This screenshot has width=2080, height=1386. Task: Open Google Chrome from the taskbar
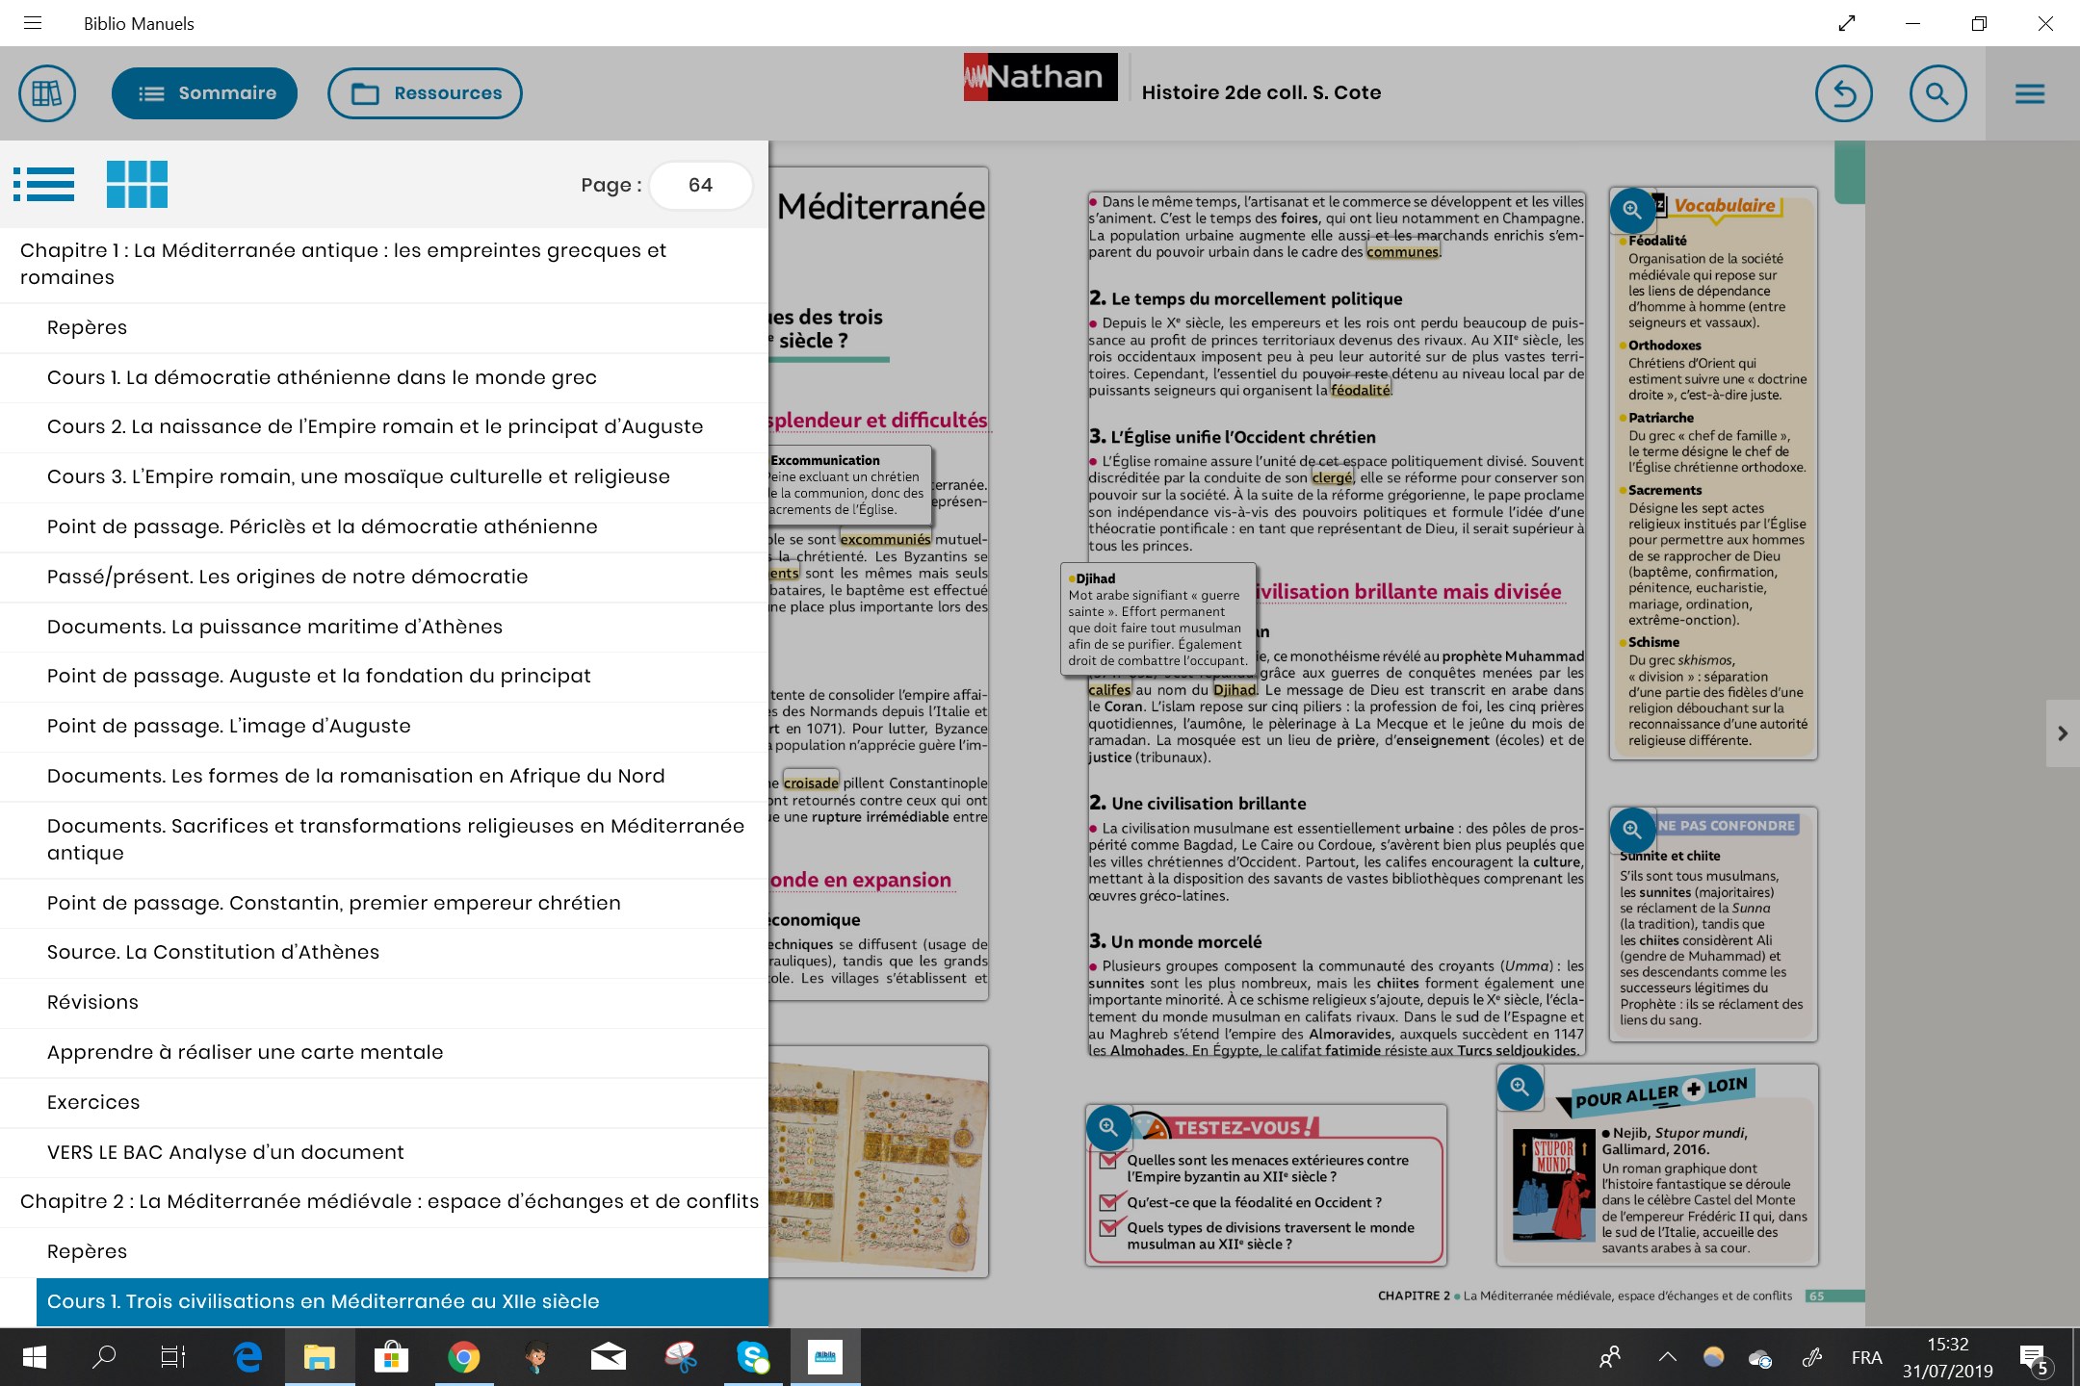(463, 1357)
